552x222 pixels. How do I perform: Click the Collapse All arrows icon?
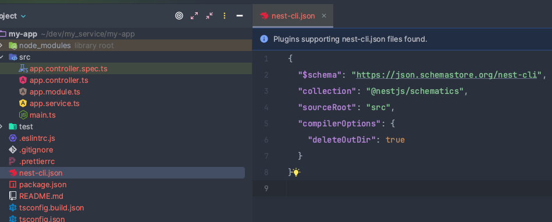[x=209, y=16]
